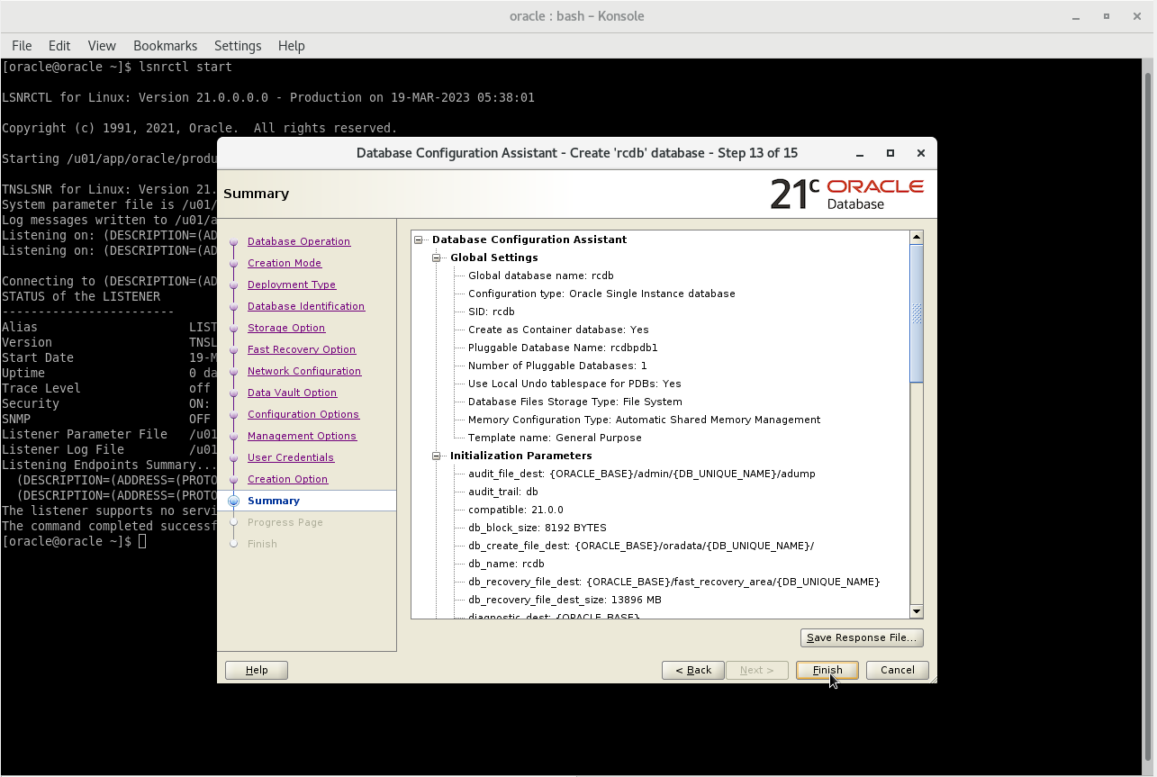This screenshot has width=1157, height=777.
Task: Click the Initialization Parameters heading label
Action: tap(521, 456)
